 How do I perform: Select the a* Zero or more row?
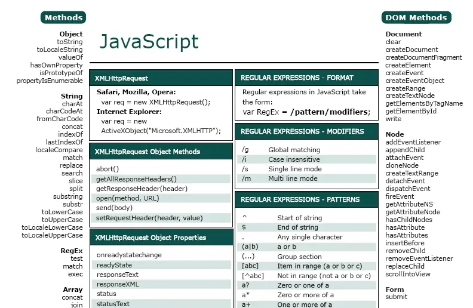coord(306,295)
